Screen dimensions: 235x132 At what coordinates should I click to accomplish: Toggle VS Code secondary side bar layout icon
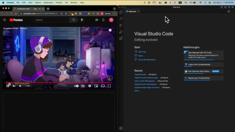coord(229,7)
